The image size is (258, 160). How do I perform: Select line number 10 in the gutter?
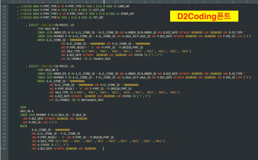tap(4, 6)
